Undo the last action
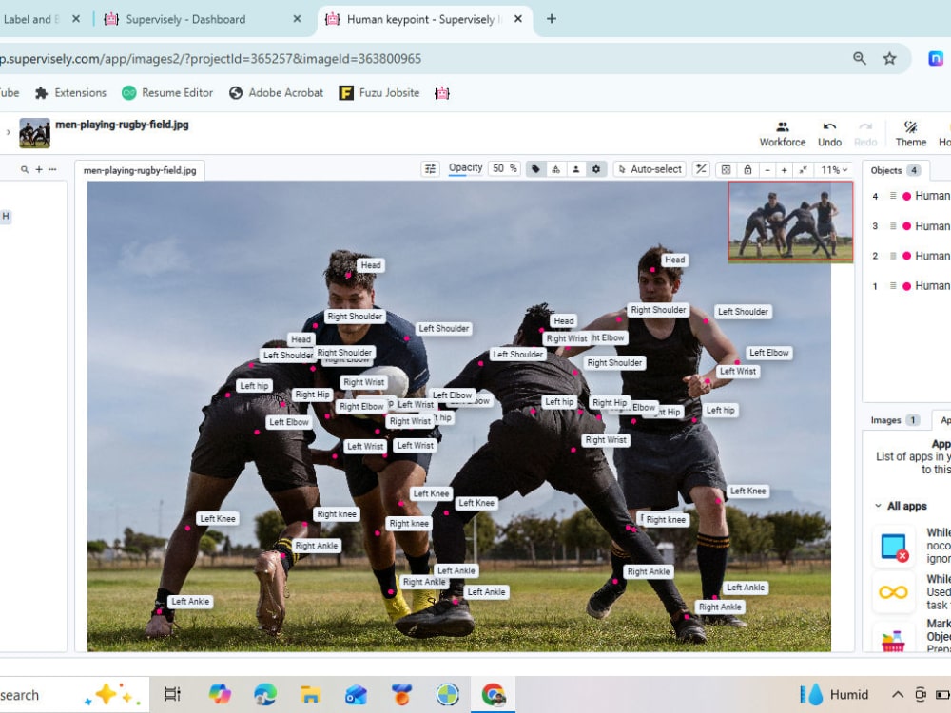This screenshot has height=713, width=951. 829,134
